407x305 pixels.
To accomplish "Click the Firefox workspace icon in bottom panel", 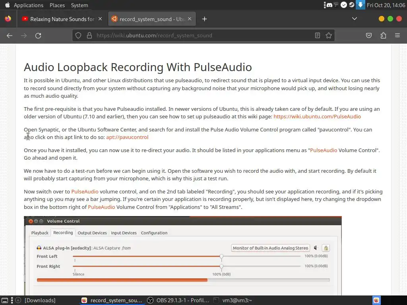I will (376, 300).
